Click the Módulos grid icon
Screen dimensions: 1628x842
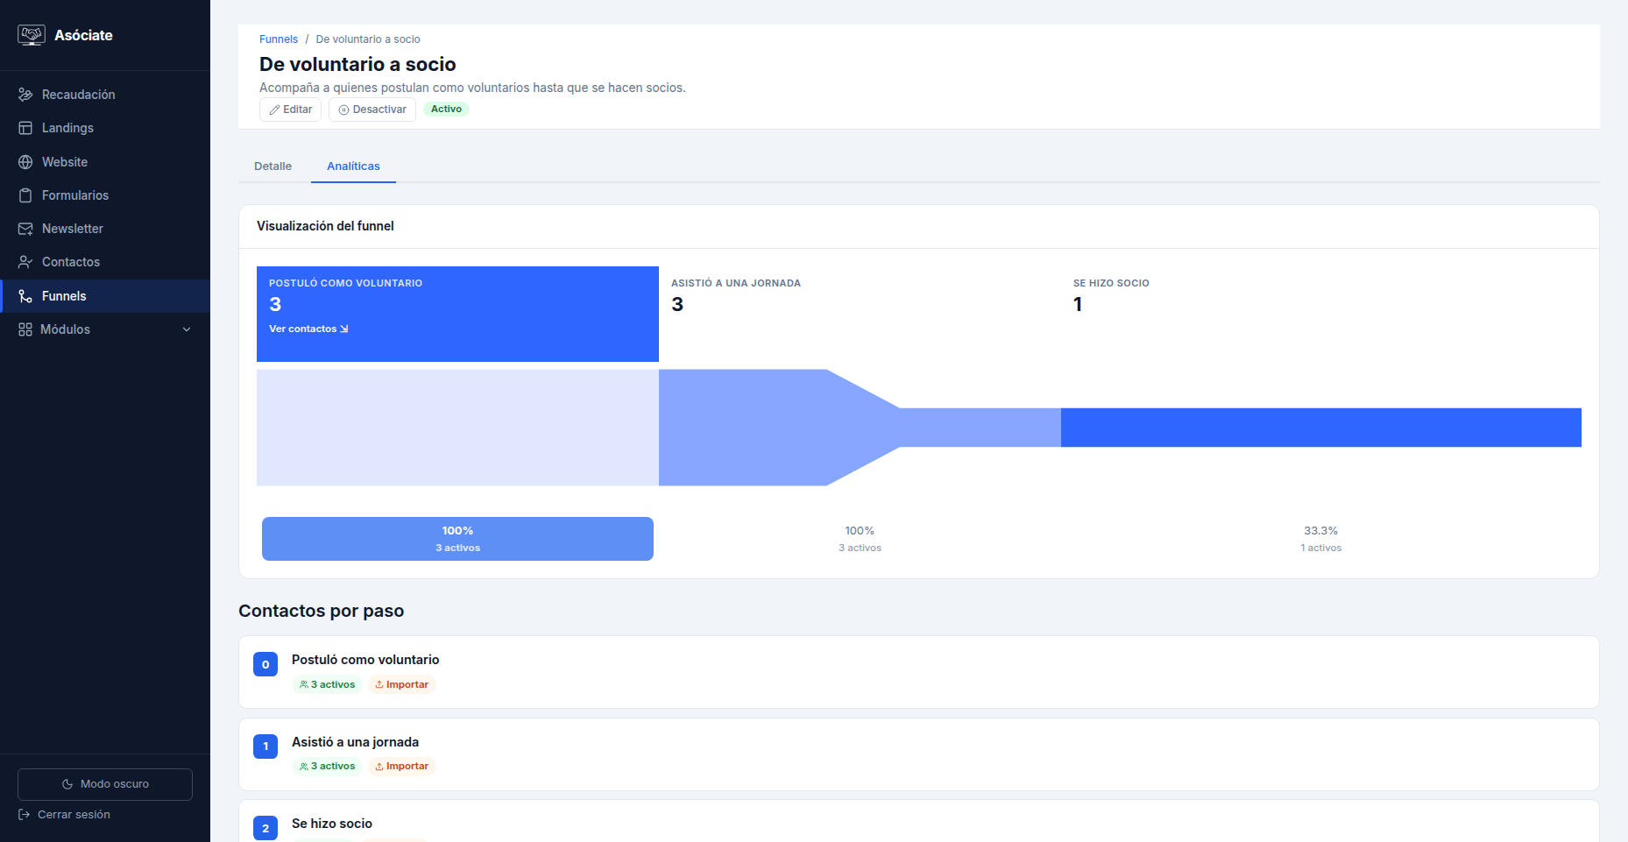coord(25,329)
